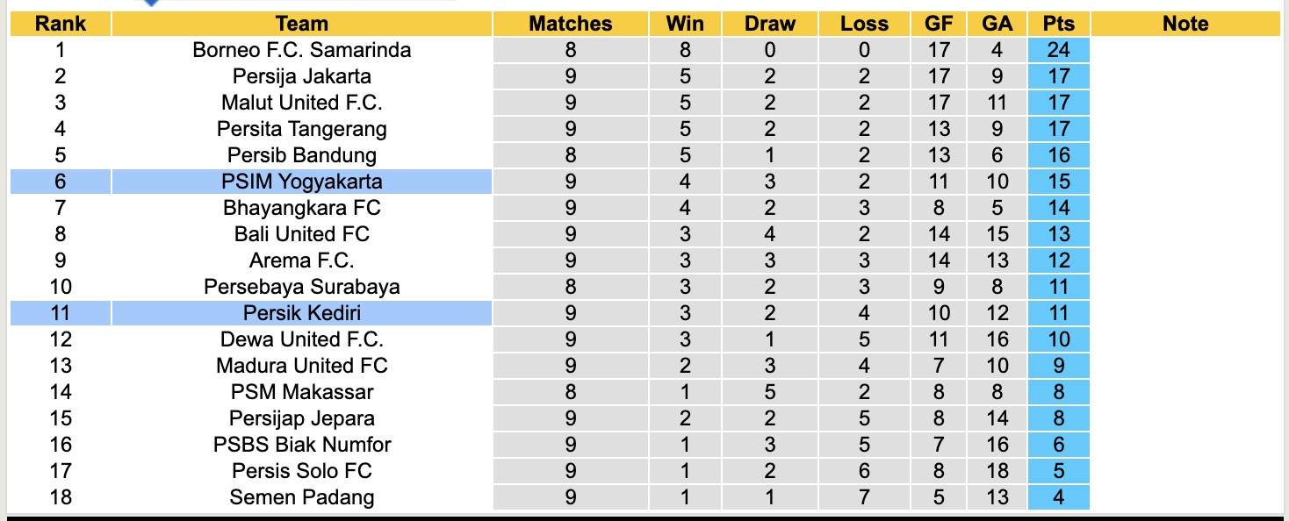Screen dimensions: 1289x521
Task: Select the PSBS Biak Numfor team name
Action: pyautogui.click(x=301, y=445)
